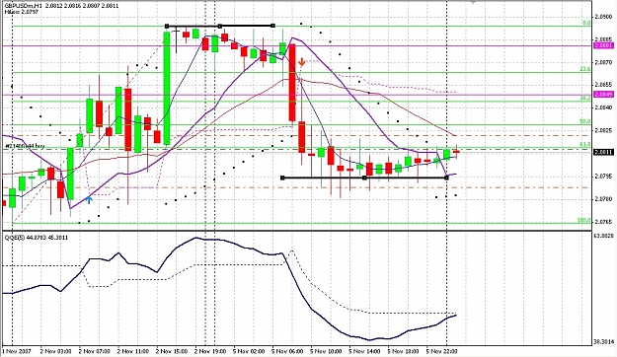Click 2.0900 on the price scale

[x=604, y=17]
